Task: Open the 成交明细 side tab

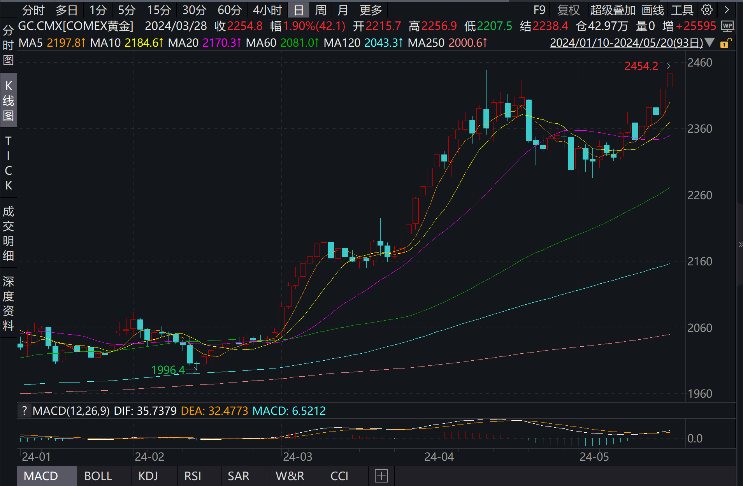Action: click(8, 233)
